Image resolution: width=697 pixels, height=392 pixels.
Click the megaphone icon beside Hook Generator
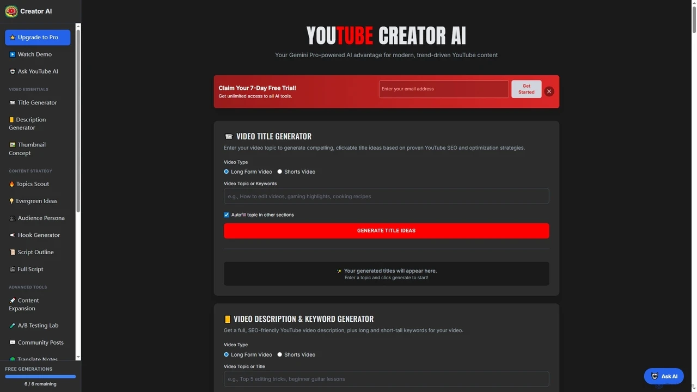pyautogui.click(x=13, y=235)
